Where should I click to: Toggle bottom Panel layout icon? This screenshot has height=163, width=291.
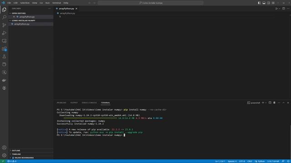click(x=264, y=3)
